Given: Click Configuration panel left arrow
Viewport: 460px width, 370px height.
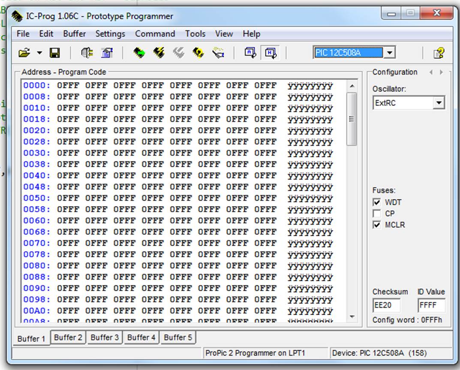Looking at the screenshot, I should (431, 72).
